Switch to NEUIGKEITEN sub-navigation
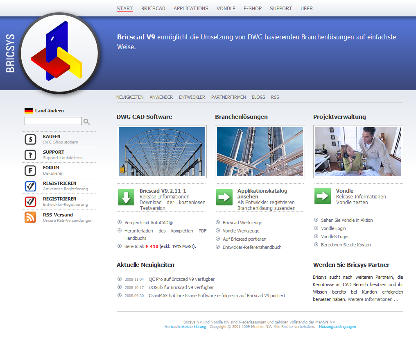Image resolution: width=416 pixels, height=337 pixels. tap(130, 97)
